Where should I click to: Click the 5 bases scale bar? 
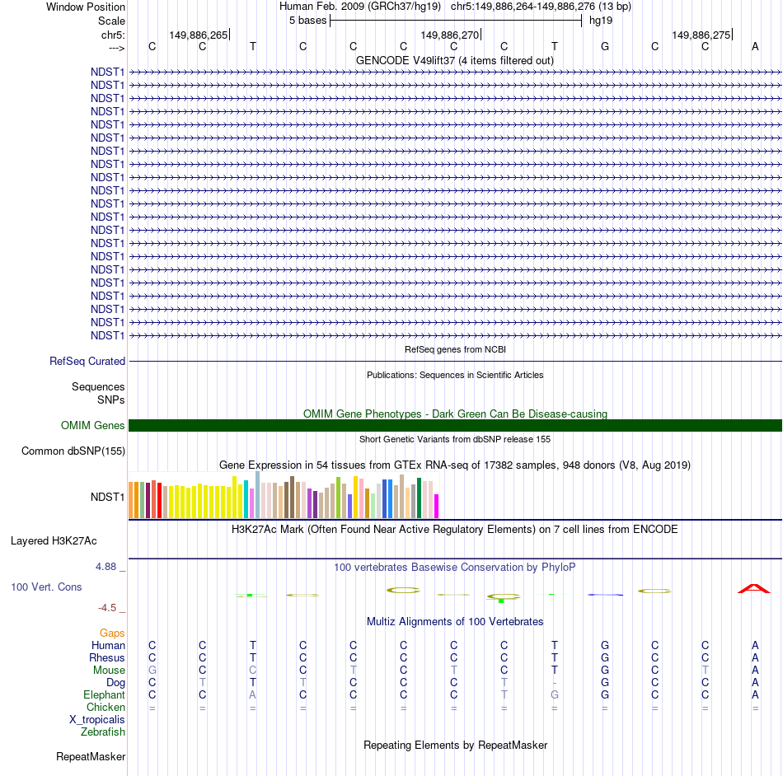[x=456, y=21]
